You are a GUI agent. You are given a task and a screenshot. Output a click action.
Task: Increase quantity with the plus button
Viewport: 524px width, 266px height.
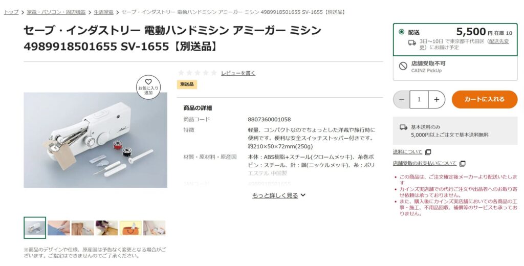[x=436, y=100]
